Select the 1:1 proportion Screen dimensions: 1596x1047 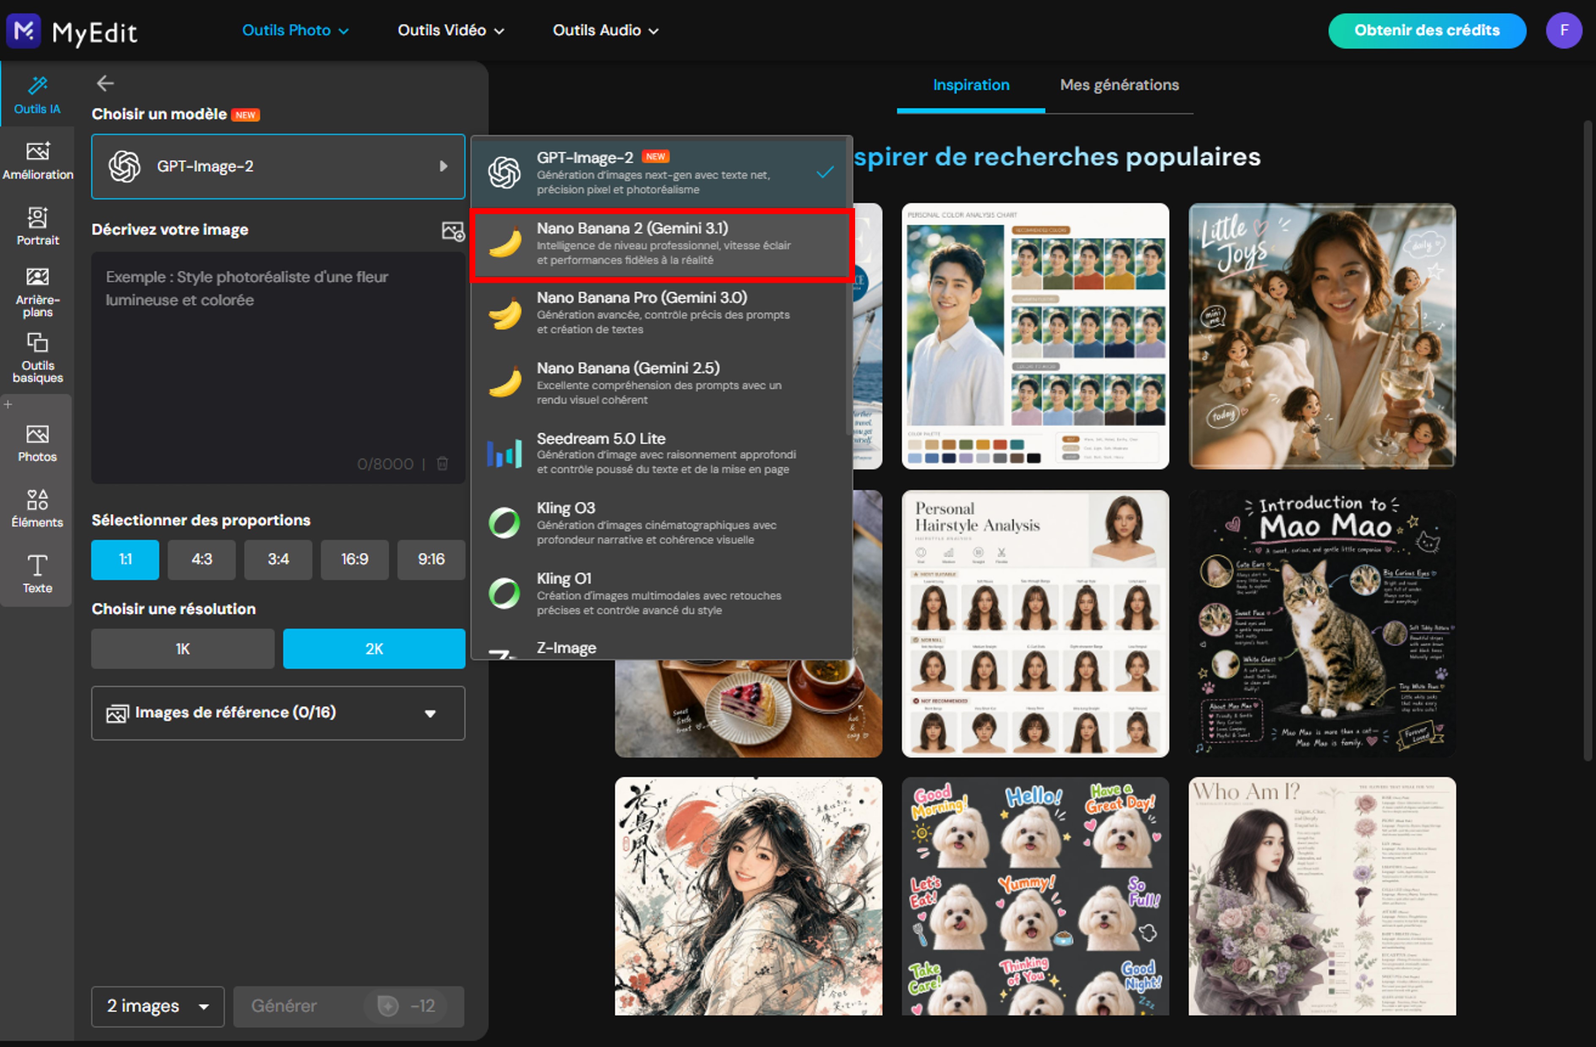tap(126, 559)
